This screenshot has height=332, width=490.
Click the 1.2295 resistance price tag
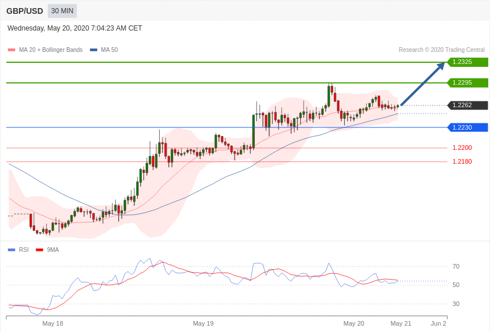[468, 83]
